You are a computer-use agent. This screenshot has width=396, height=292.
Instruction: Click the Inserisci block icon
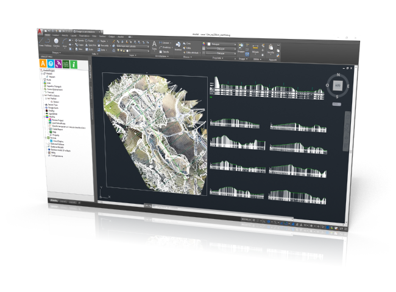point(178,46)
